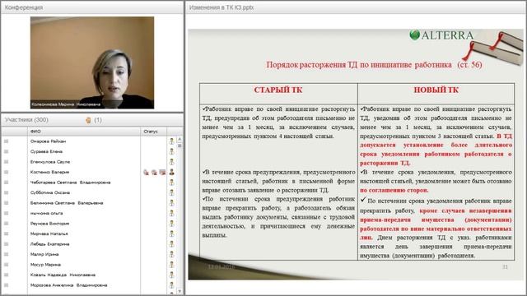This screenshot has height=296, width=527.
Task: Click first status icon in Костенко Валерия row
Action: (x=147, y=172)
